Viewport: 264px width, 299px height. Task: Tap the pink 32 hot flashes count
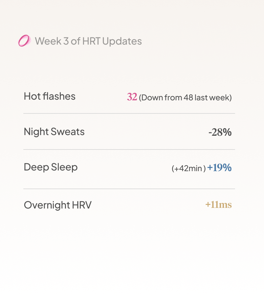[132, 97]
